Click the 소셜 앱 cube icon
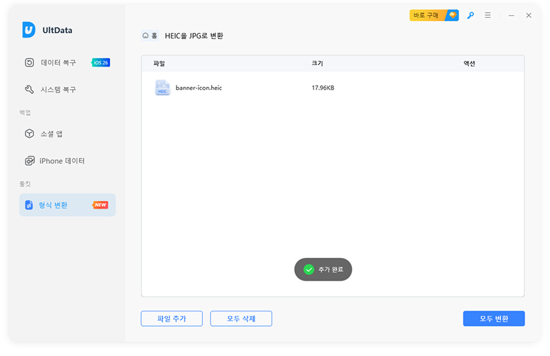 30,134
